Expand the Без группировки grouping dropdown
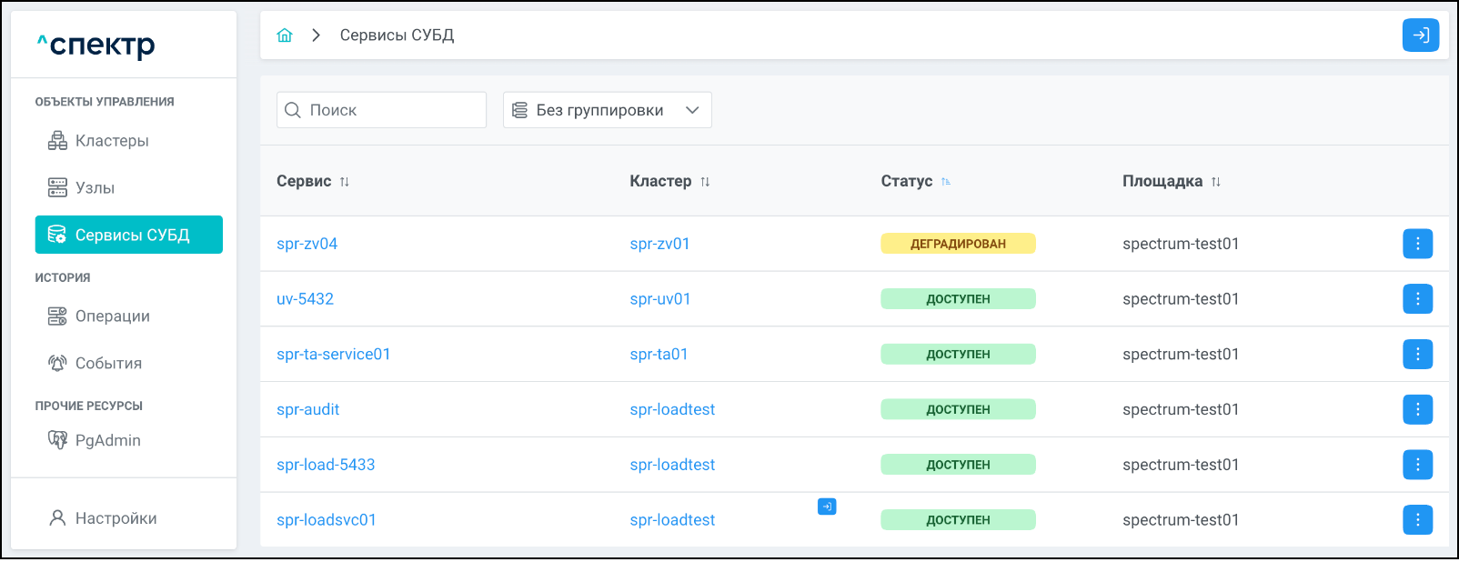 (x=607, y=110)
